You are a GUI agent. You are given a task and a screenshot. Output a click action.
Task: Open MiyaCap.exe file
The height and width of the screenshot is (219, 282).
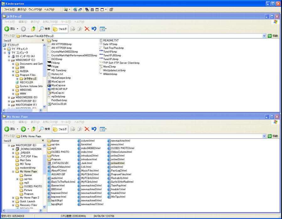pos(58,85)
